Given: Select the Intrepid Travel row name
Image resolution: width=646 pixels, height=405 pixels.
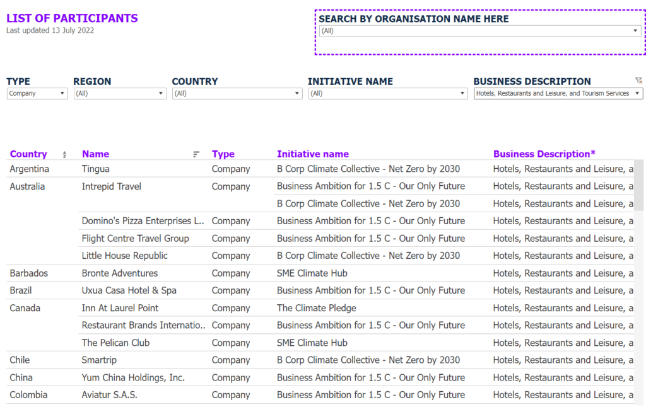Looking at the screenshot, I should tap(111, 186).
